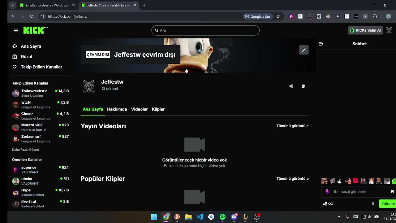Viewport: 396px width, 223px height.
Task: Open the ilkerfirat channel
Action: click(x=41, y=204)
